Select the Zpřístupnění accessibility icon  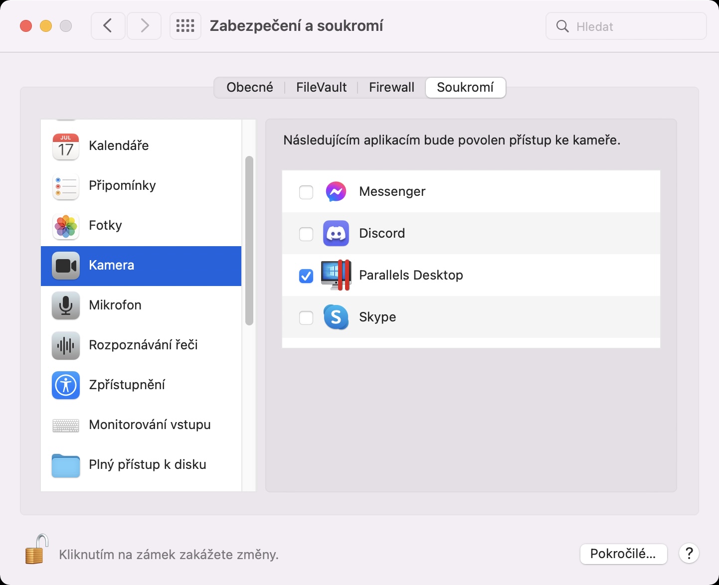(66, 385)
